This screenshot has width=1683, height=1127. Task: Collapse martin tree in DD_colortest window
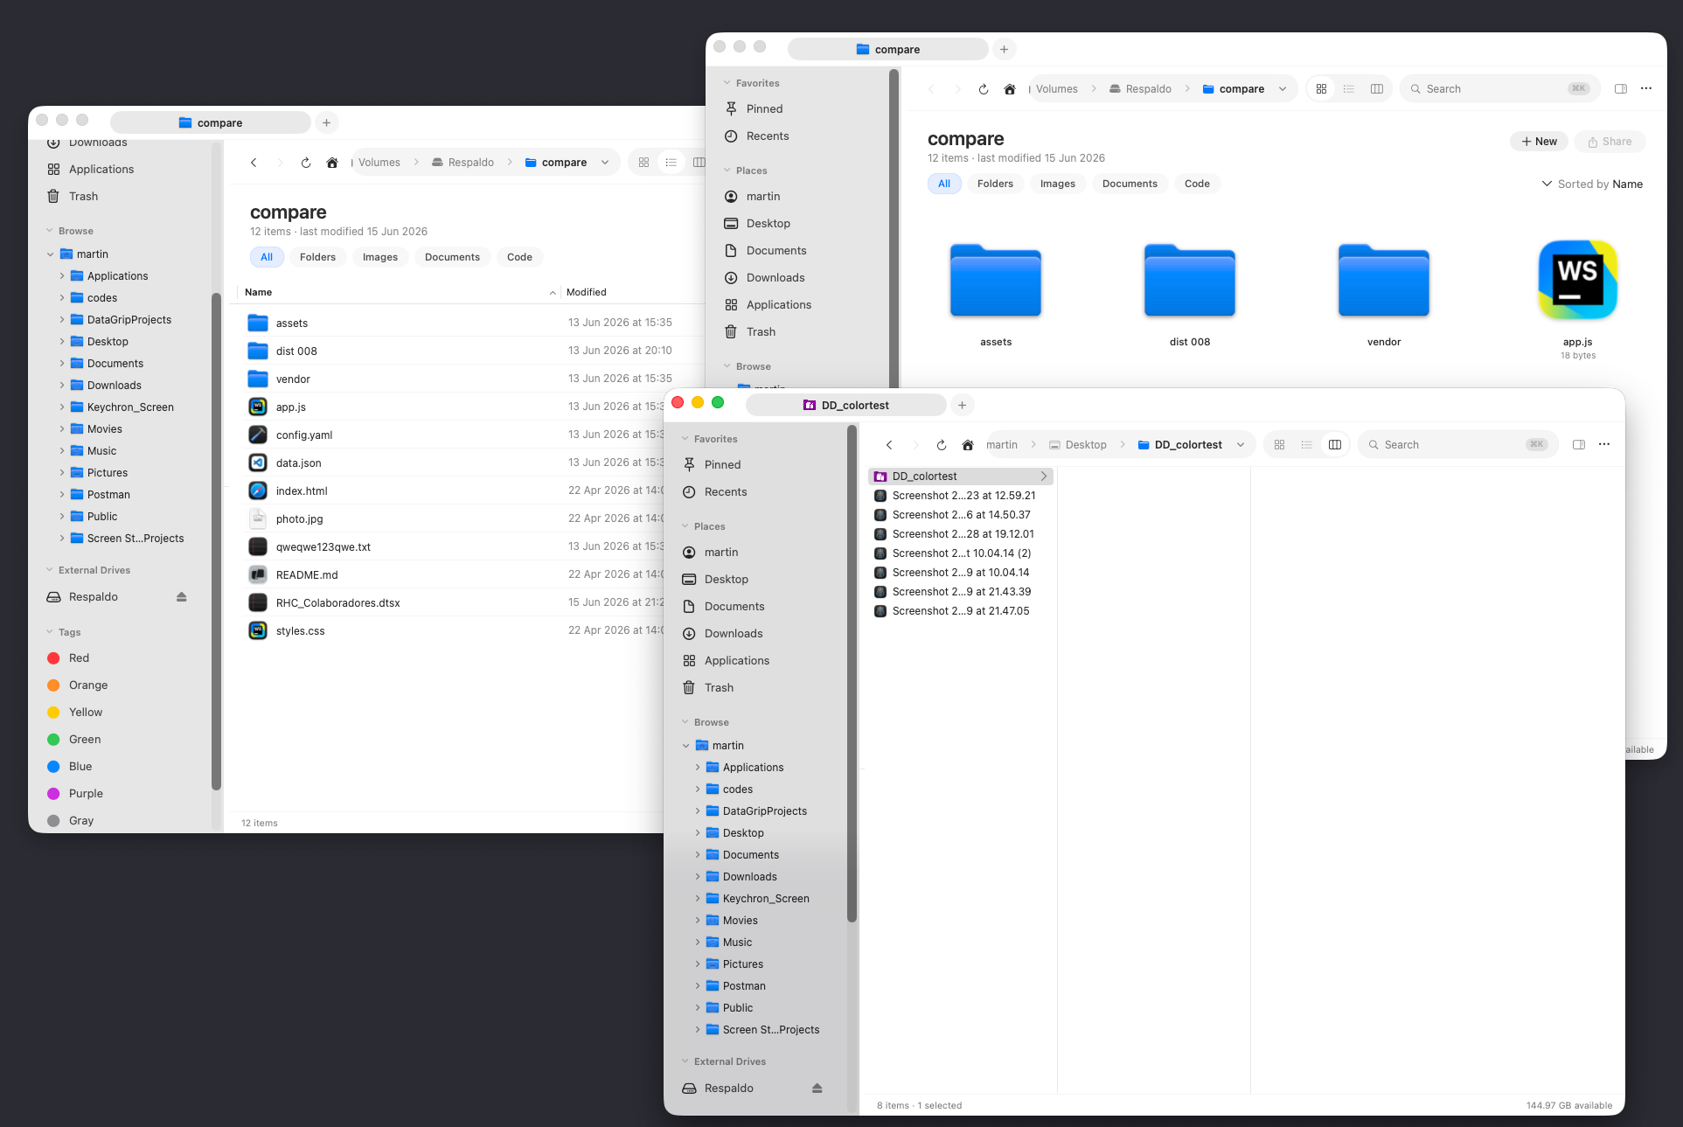click(x=685, y=746)
